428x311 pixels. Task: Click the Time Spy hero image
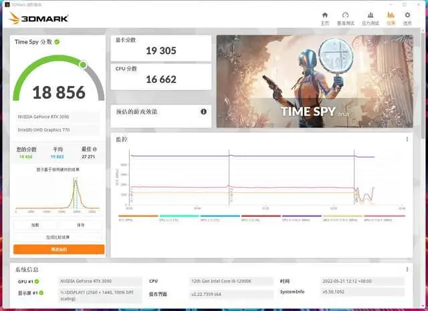click(314, 81)
